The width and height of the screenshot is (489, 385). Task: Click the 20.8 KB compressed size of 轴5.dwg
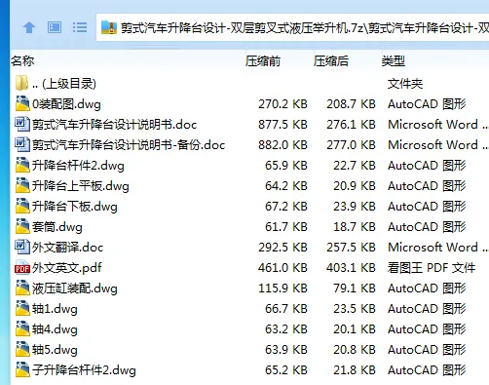click(355, 350)
